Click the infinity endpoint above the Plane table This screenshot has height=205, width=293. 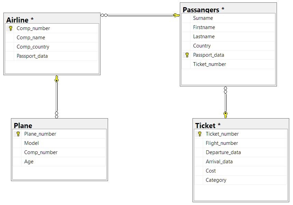(56, 115)
